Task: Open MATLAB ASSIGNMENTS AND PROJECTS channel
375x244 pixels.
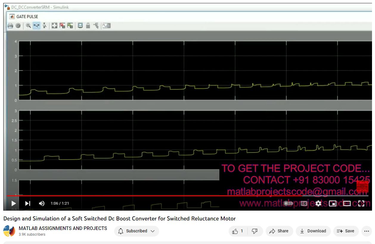Action: tap(63, 228)
